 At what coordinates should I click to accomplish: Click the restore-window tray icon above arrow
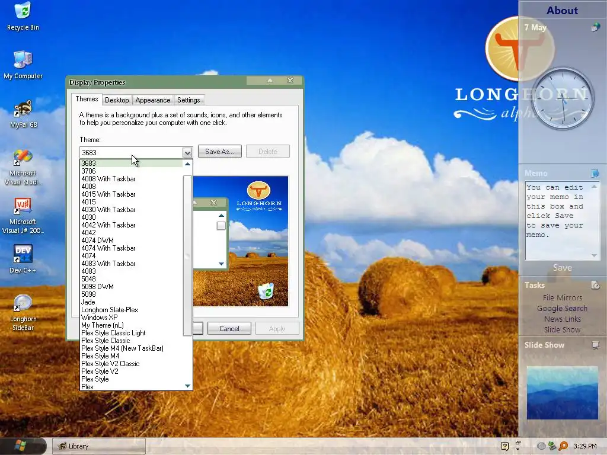tap(518, 443)
